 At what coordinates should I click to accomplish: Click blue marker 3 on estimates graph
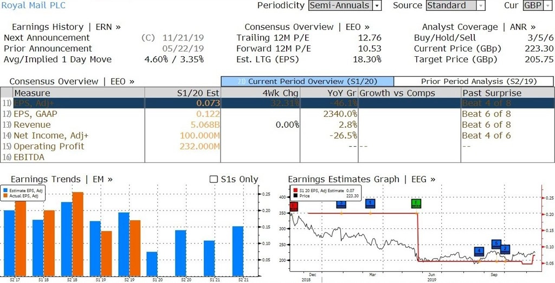(341, 204)
